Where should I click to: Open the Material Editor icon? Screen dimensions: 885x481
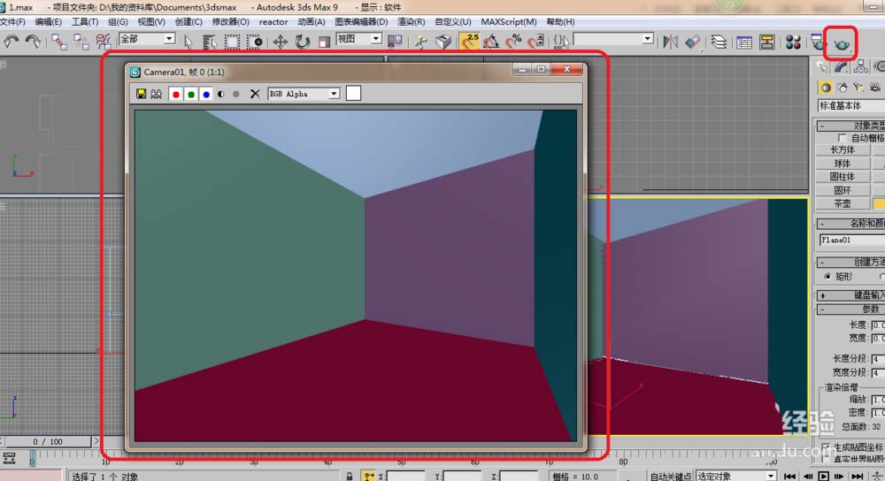(x=793, y=41)
